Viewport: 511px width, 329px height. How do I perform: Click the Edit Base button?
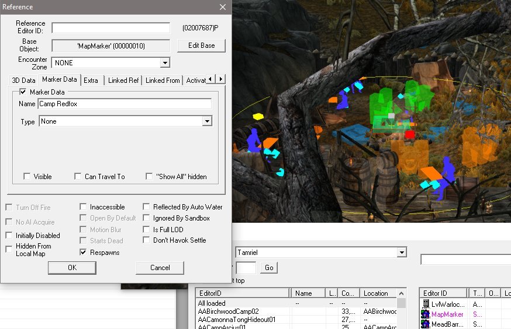pos(201,45)
